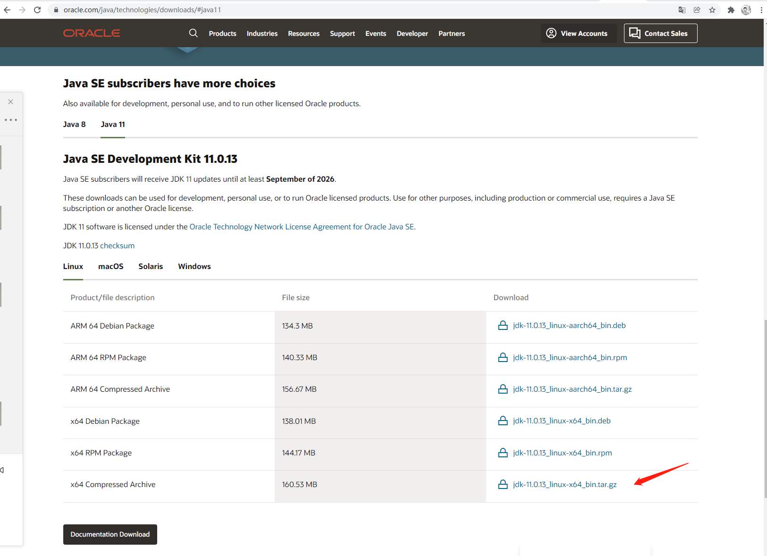This screenshot has height=556, width=767.
Task: Click the 'ARM 64 Compressed Archive' description cell
Action: pyautogui.click(x=169, y=391)
